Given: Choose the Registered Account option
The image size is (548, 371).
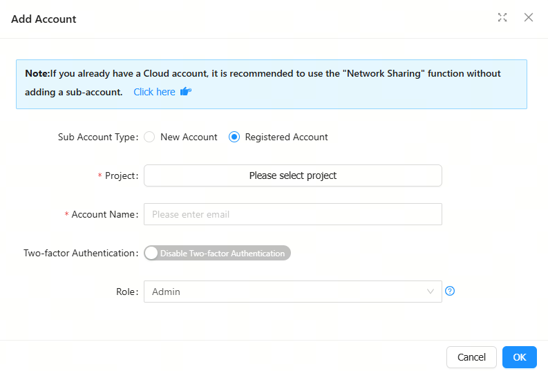Looking at the screenshot, I should [234, 137].
